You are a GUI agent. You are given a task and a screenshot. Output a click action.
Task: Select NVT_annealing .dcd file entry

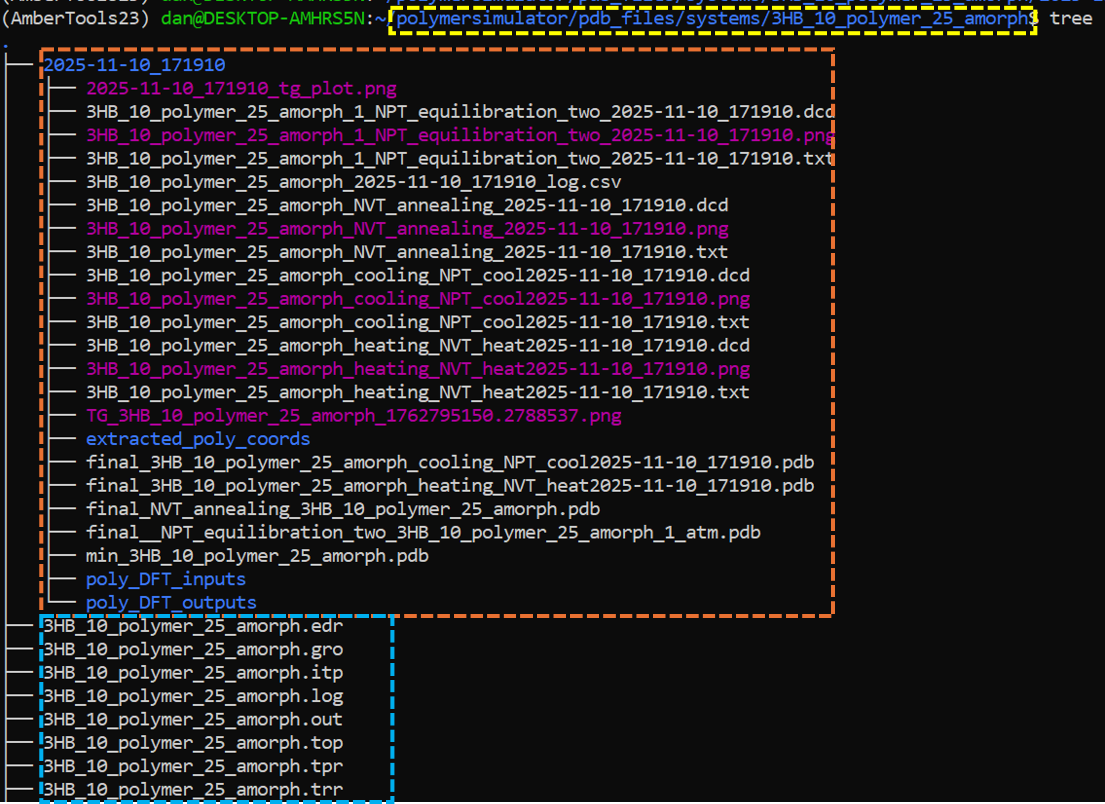tap(407, 206)
